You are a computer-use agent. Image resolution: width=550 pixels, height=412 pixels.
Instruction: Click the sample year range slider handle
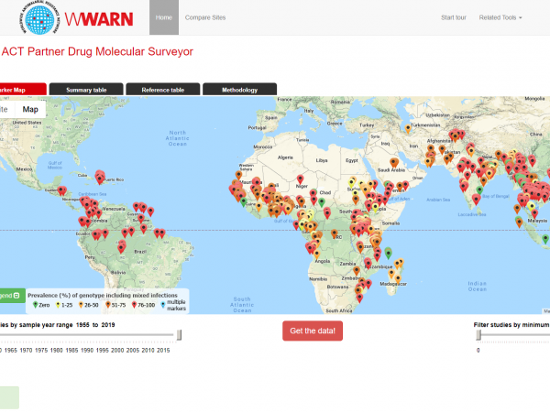(x=180, y=335)
